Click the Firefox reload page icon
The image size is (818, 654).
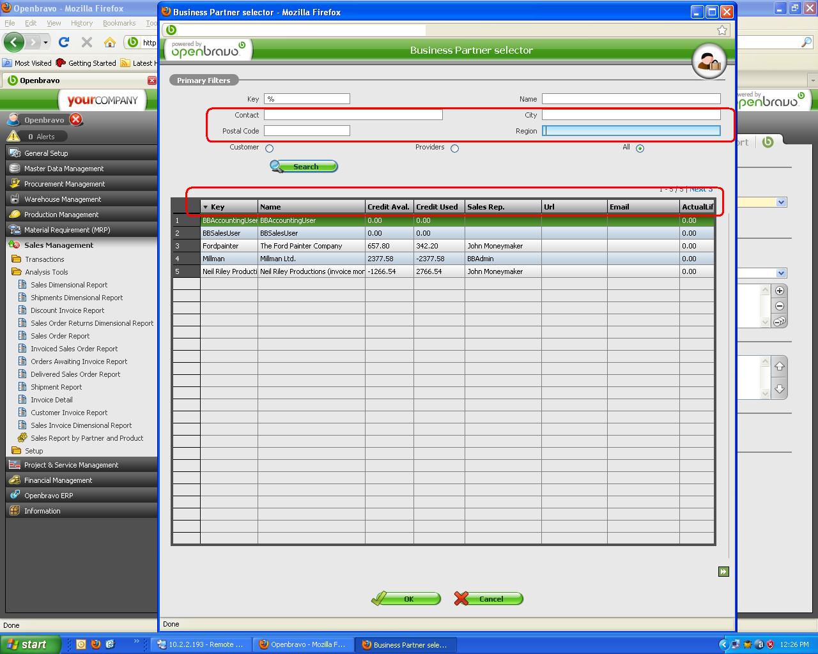click(64, 42)
